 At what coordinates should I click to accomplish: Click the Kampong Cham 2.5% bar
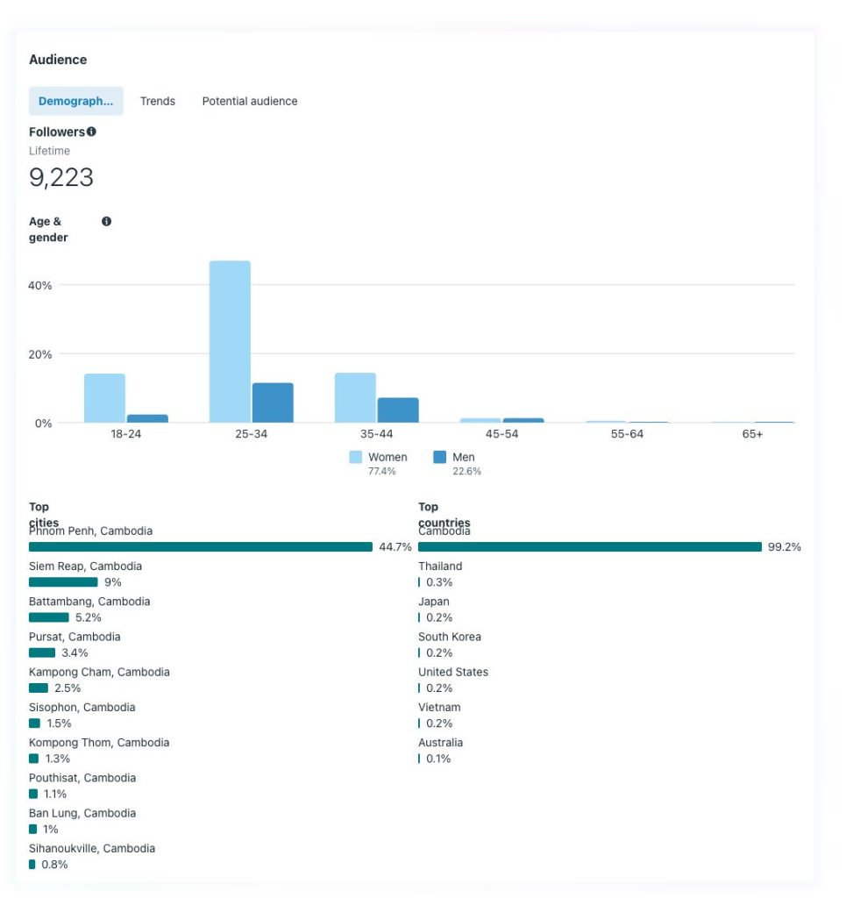point(39,688)
